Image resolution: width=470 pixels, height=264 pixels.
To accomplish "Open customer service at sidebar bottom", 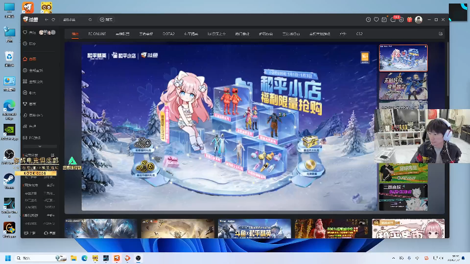I will pyautogui.click(x=50, y=233).
